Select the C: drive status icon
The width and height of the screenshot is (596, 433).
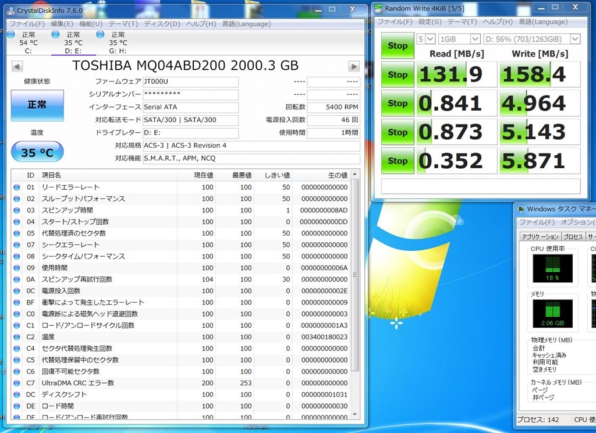pyautogui.click(x=10, y=34)
